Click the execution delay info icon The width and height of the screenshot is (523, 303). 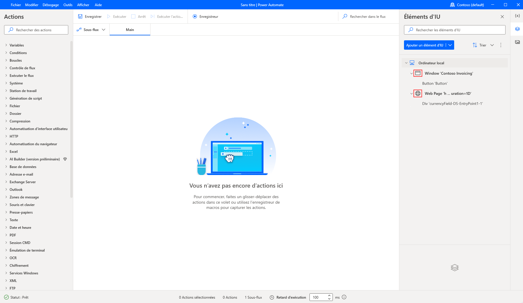344,297
